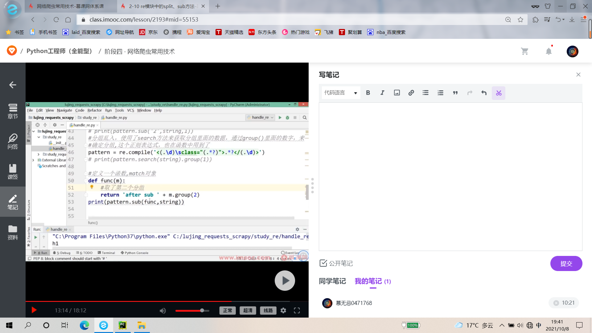Jump to note timestamp 10:21
The height and width of the screenshot is (333, 592).
click(564, 303)
